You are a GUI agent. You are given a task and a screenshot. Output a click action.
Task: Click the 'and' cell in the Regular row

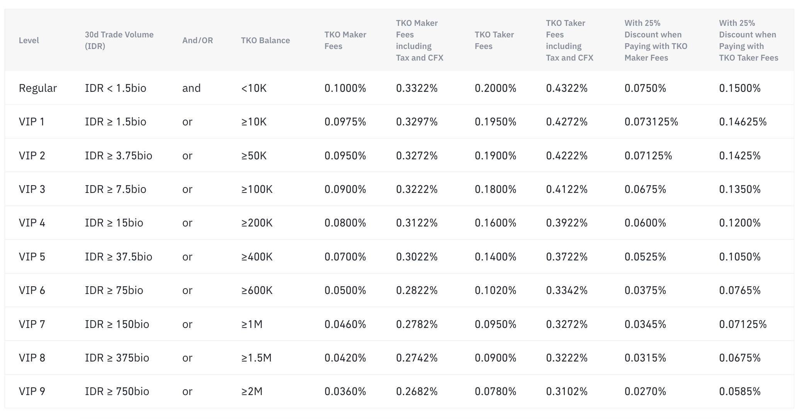pyautogui.click(x=192, y=88)
